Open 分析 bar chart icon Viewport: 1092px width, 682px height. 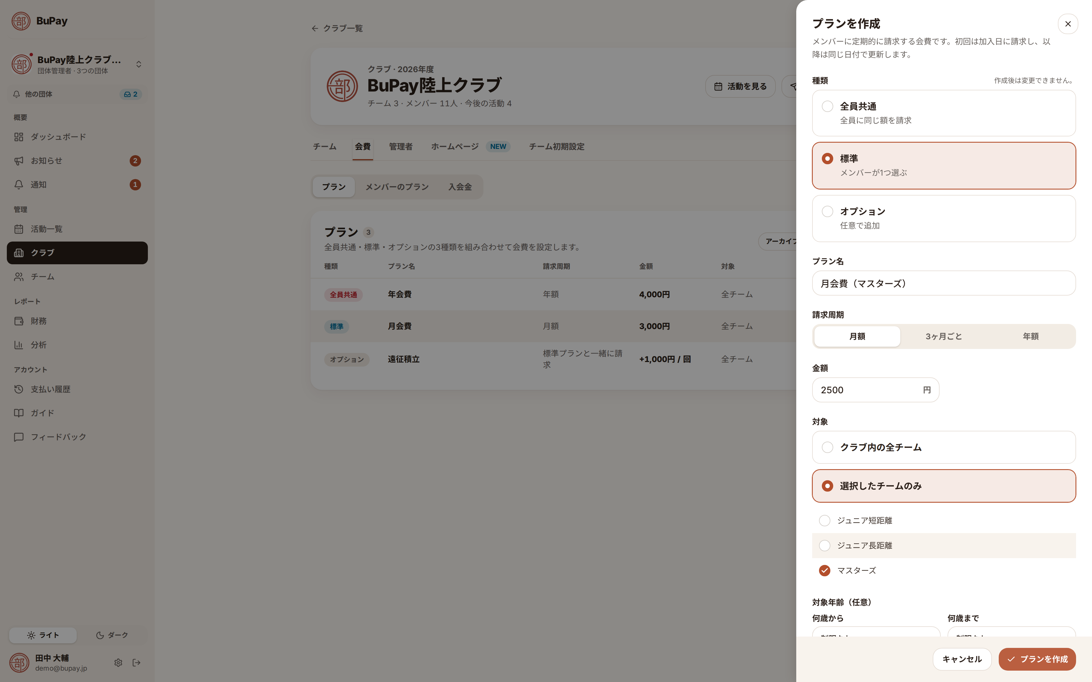click(x=18, y=345)
